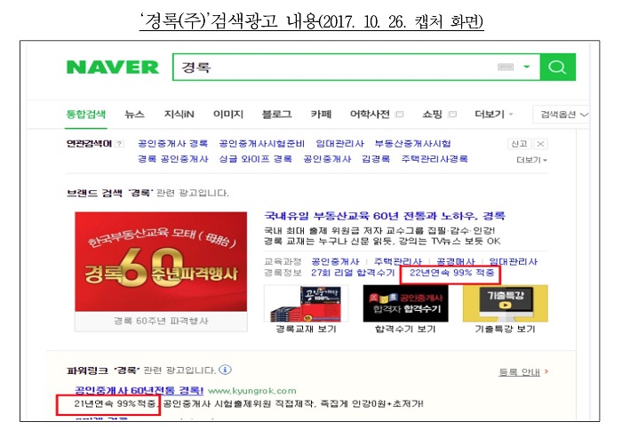Open the 어학사전 tab
622x430 pixels.
[x=370, y=115]
